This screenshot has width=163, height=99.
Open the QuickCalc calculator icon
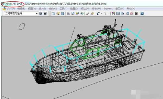136,13
